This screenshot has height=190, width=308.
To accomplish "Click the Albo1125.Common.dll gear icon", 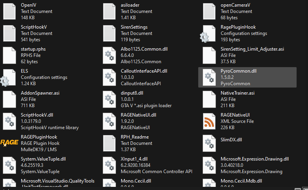I will tap(109, 55).
